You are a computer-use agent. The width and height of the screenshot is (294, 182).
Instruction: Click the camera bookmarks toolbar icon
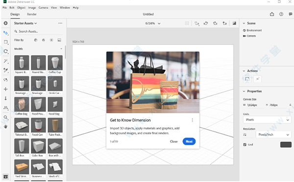[x=224, y=23]
